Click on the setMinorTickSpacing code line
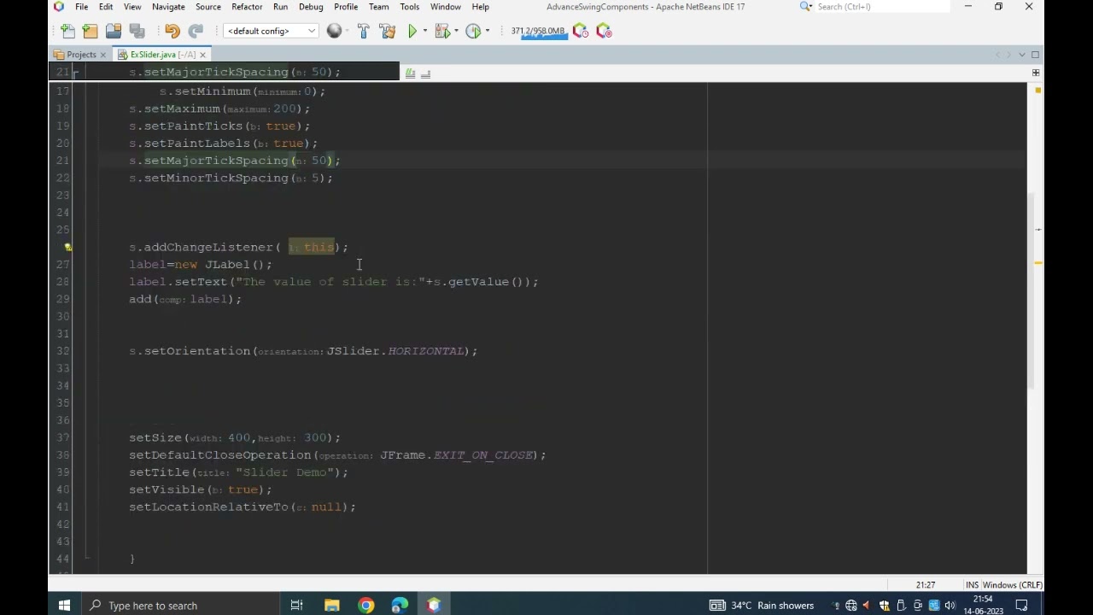Screen dimensions: 1093x615 231,178
